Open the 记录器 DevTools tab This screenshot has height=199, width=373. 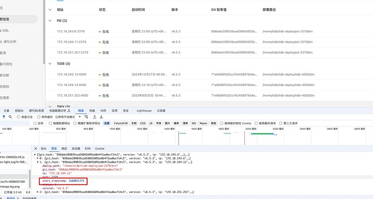click(161, 111)
